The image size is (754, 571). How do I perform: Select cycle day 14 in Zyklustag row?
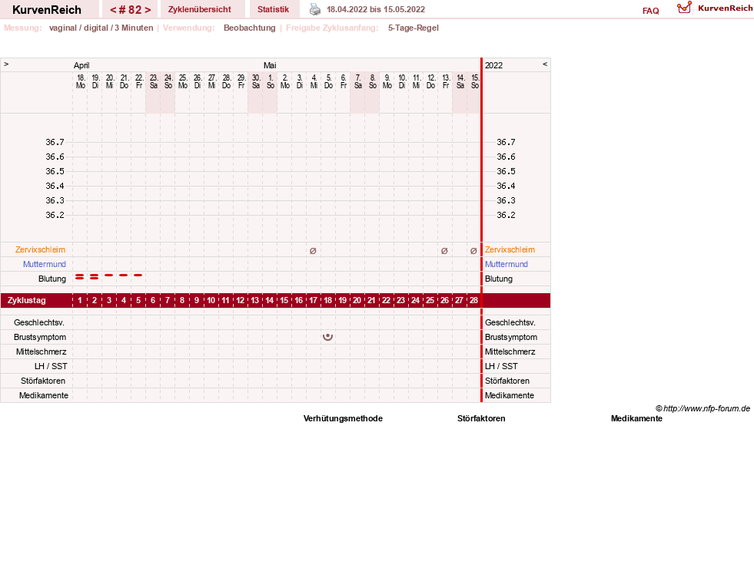click(x=269, y=300)
